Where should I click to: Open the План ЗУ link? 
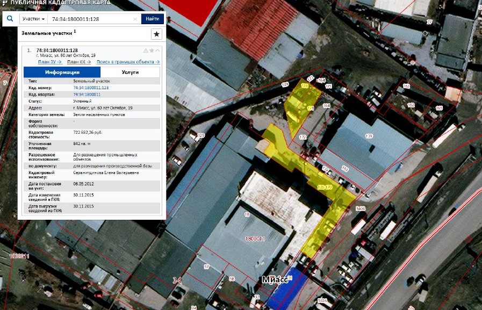click(x=49, y=62)
